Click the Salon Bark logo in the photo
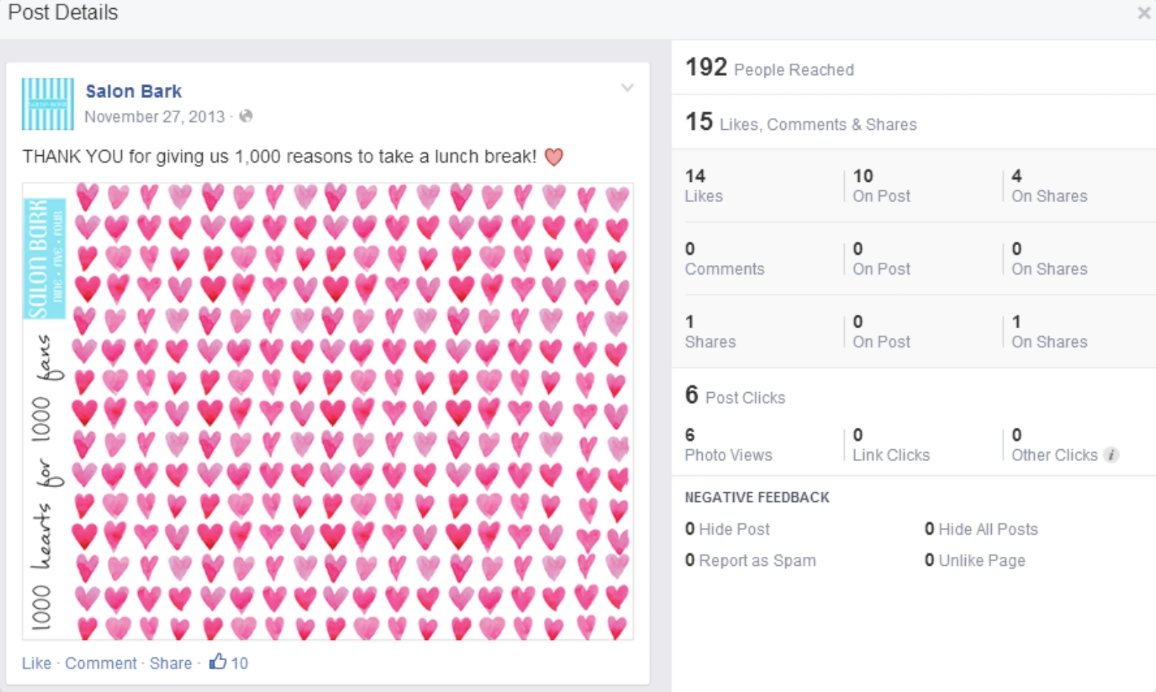The height and width of the screenshot is (692, 1156). click(x=45, y=258)
